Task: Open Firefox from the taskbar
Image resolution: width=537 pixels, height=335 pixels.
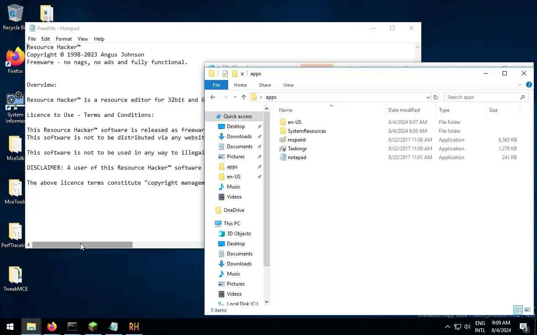Action: (x=52, y=327)
